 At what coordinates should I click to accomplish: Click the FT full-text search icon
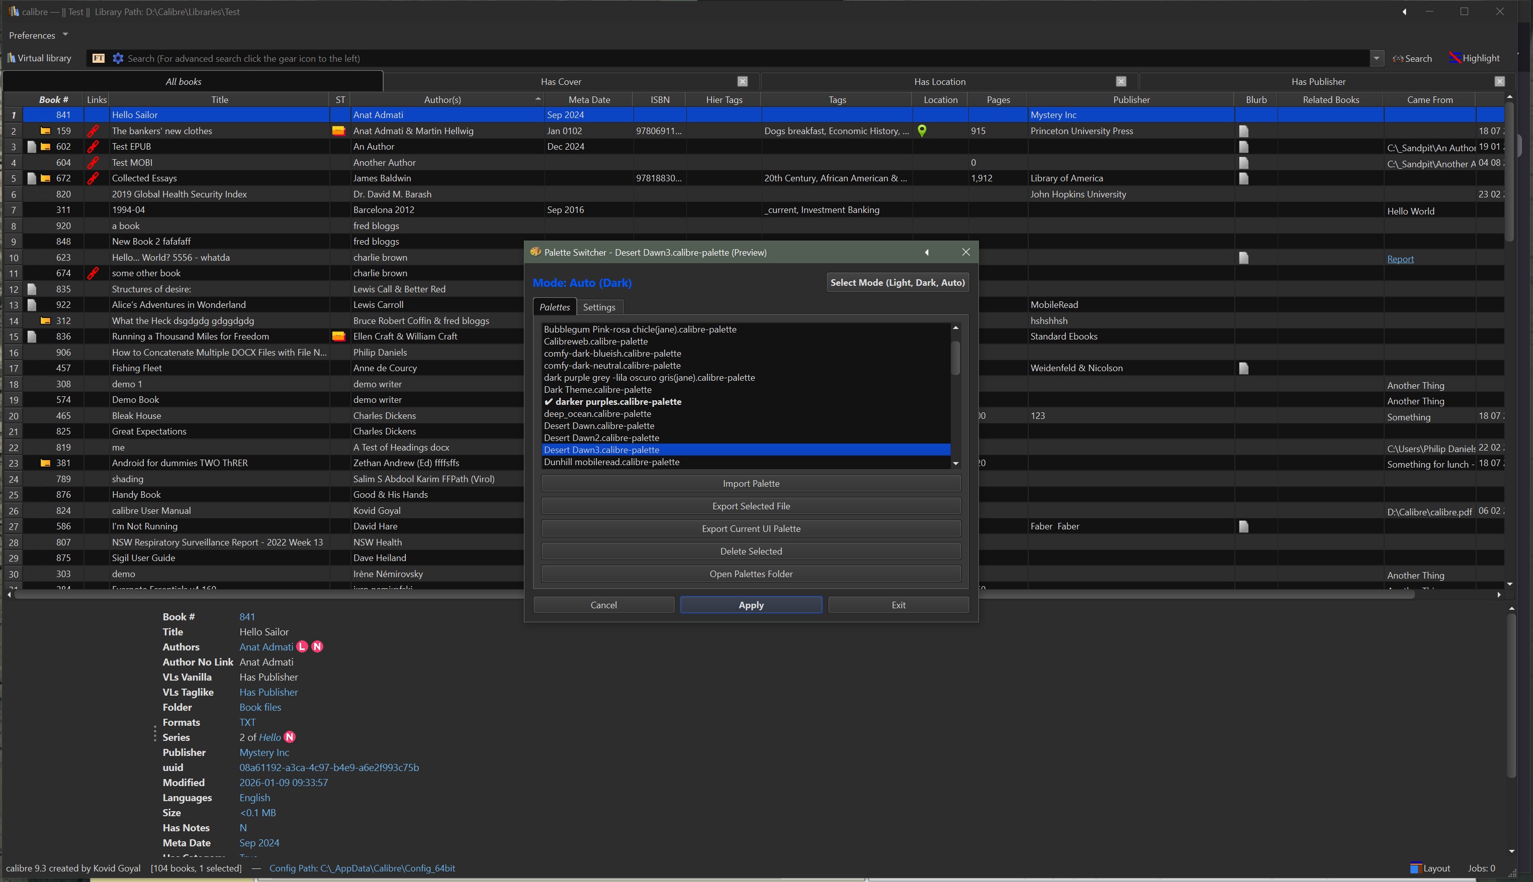click(98, 58)
